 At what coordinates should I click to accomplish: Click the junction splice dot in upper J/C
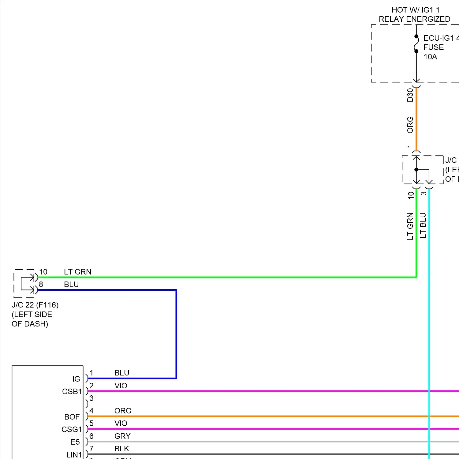point(416,170)
